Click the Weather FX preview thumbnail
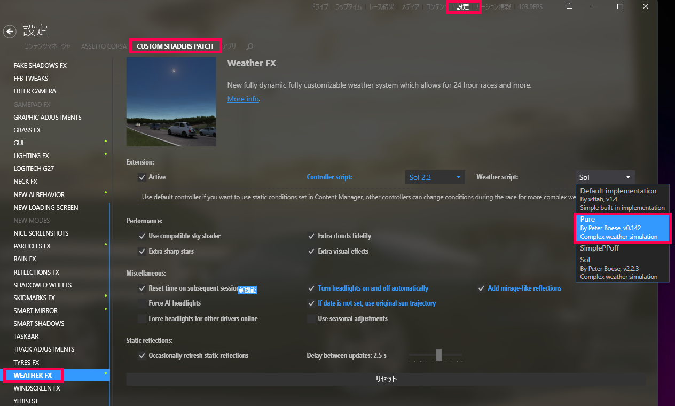The image size is (675, 406). click(x=171, y=101)
